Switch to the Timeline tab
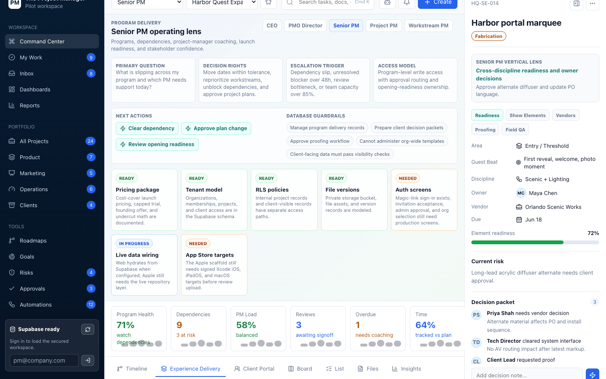Viewport: 606px width, 379px height. coord(132,368)
